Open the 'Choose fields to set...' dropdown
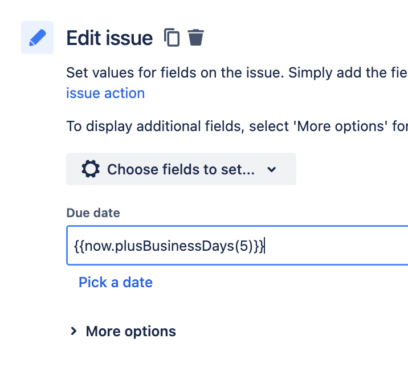Image resolution: width=408 pixels, height=375 pixels. (x=181, y=169)
